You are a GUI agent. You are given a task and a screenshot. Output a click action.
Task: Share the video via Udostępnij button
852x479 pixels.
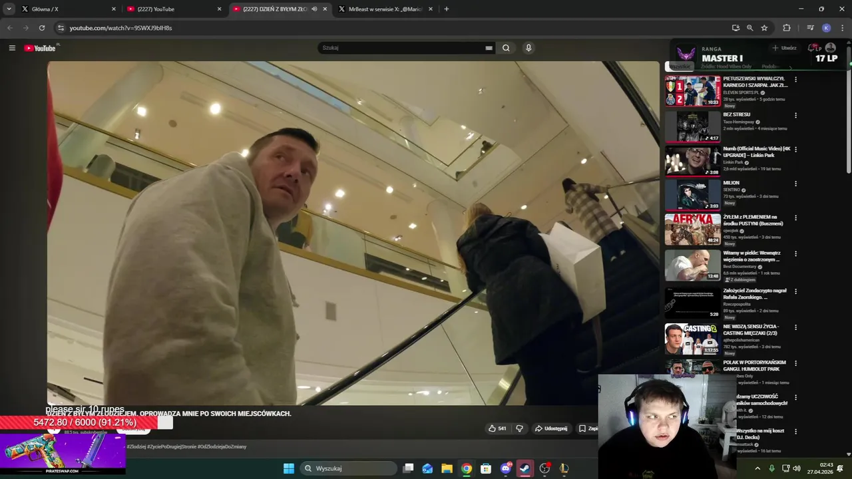pyautogui.click(x=551, y=428)
